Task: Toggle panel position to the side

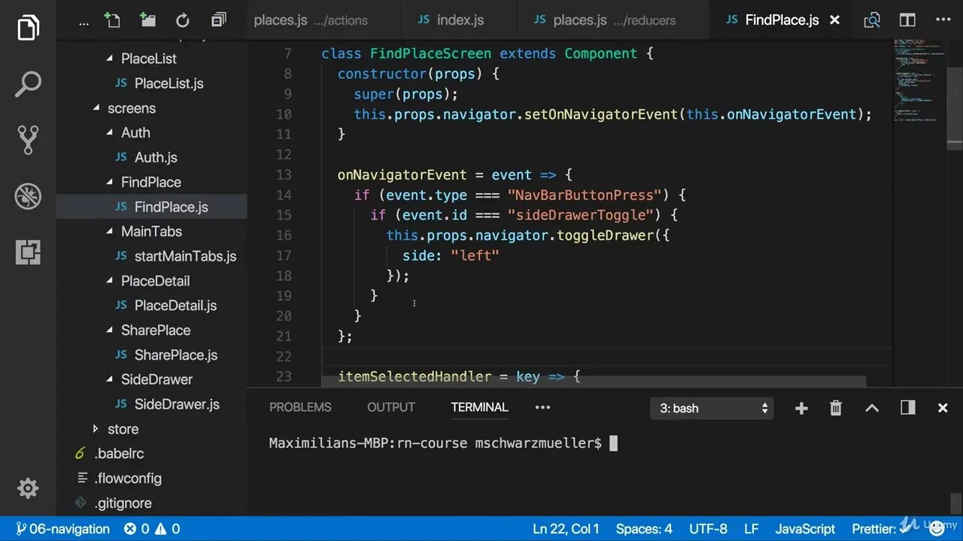Action: (908, 408)
